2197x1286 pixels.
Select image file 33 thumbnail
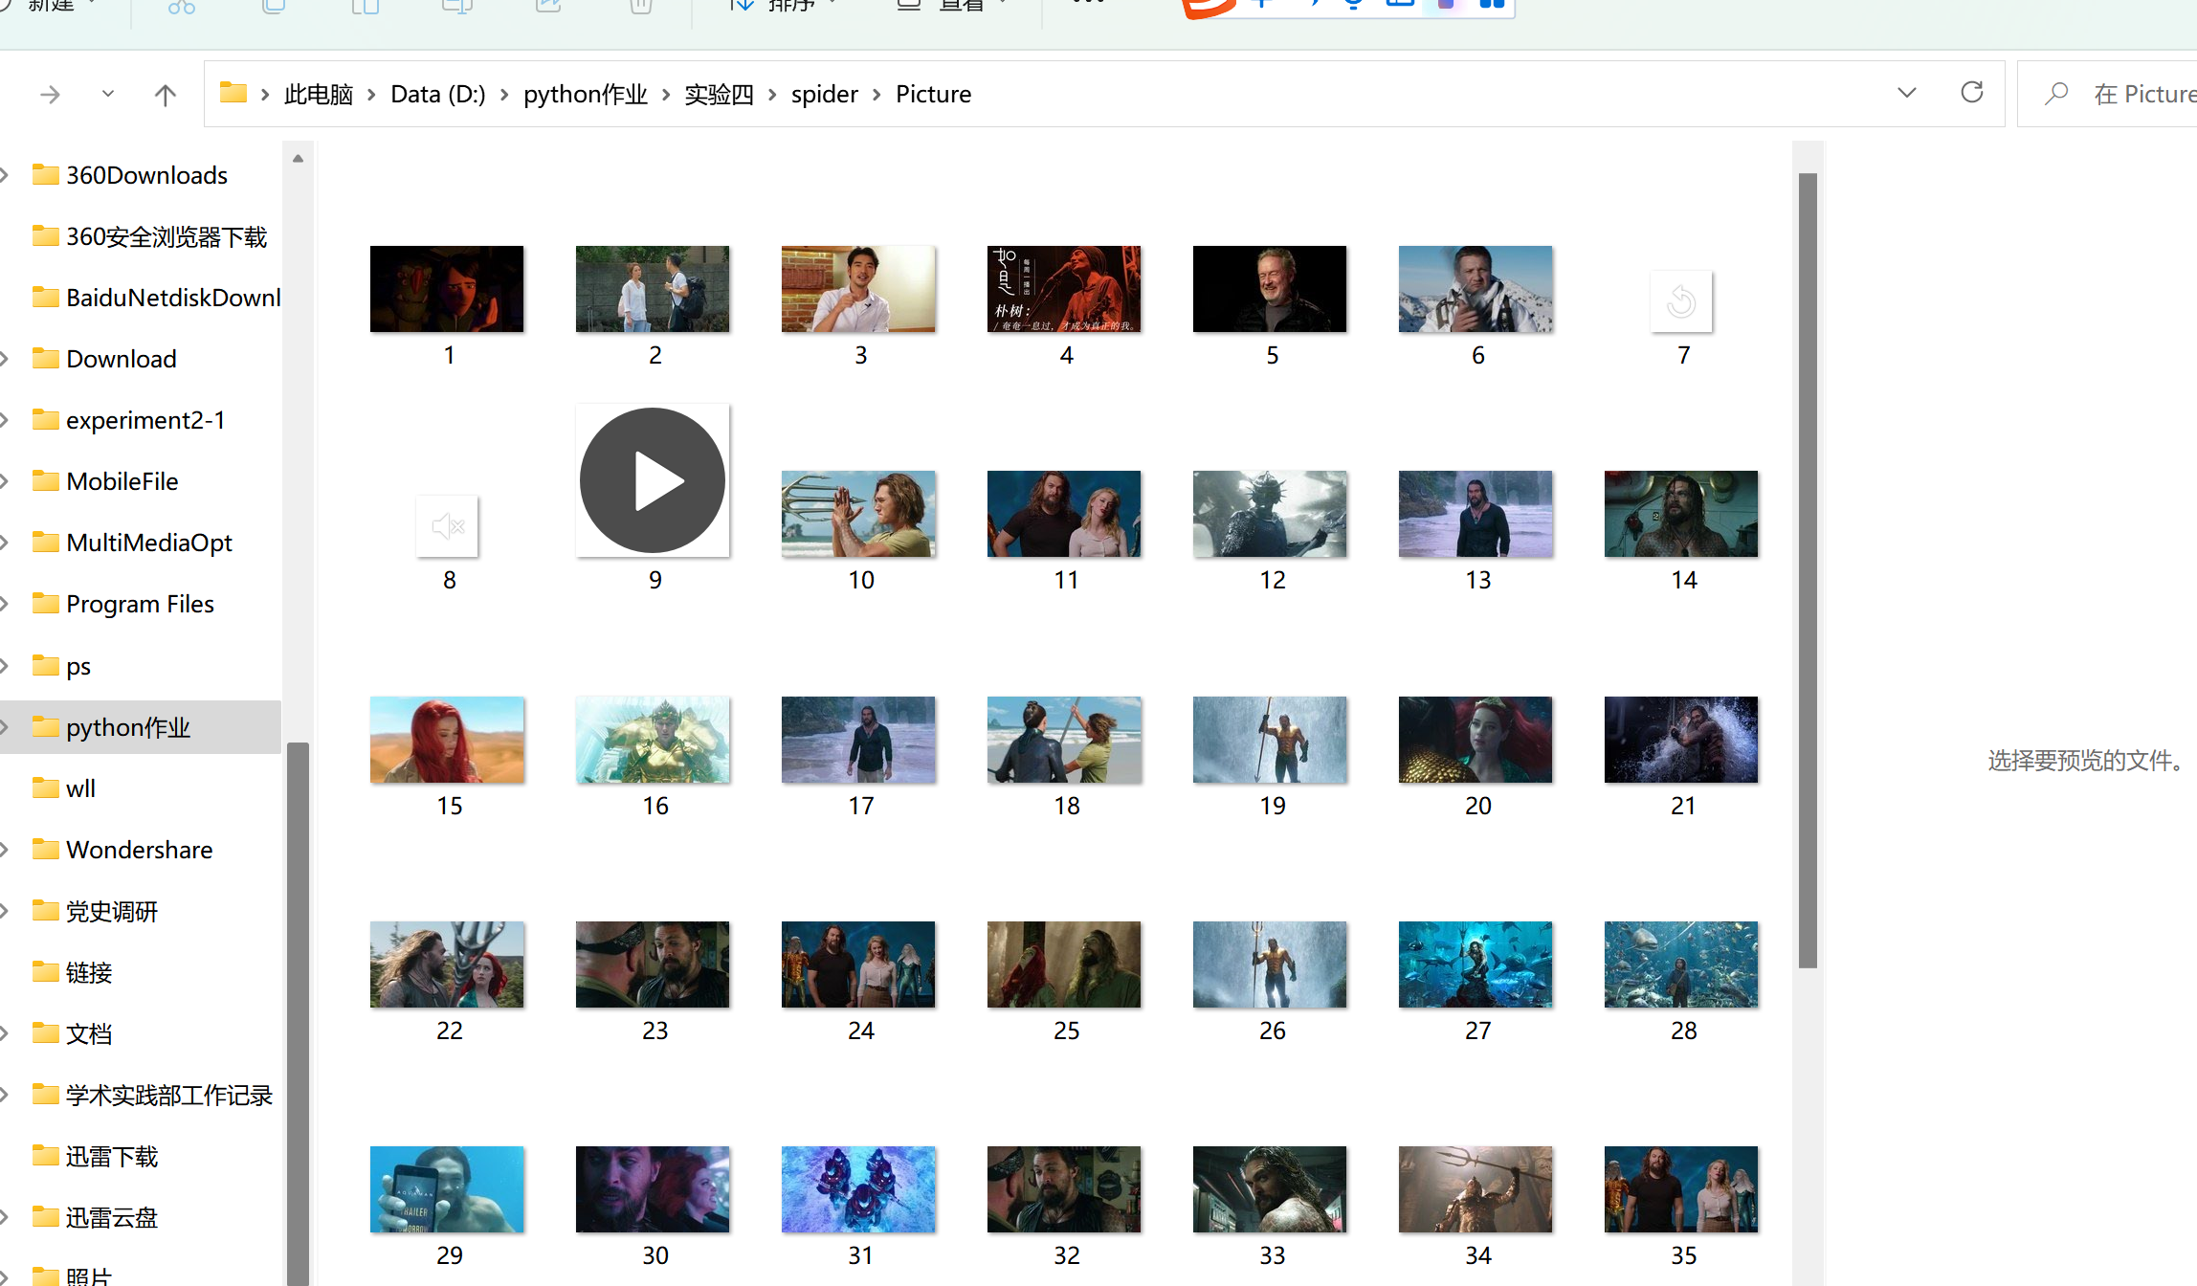click(1270, 1189)
